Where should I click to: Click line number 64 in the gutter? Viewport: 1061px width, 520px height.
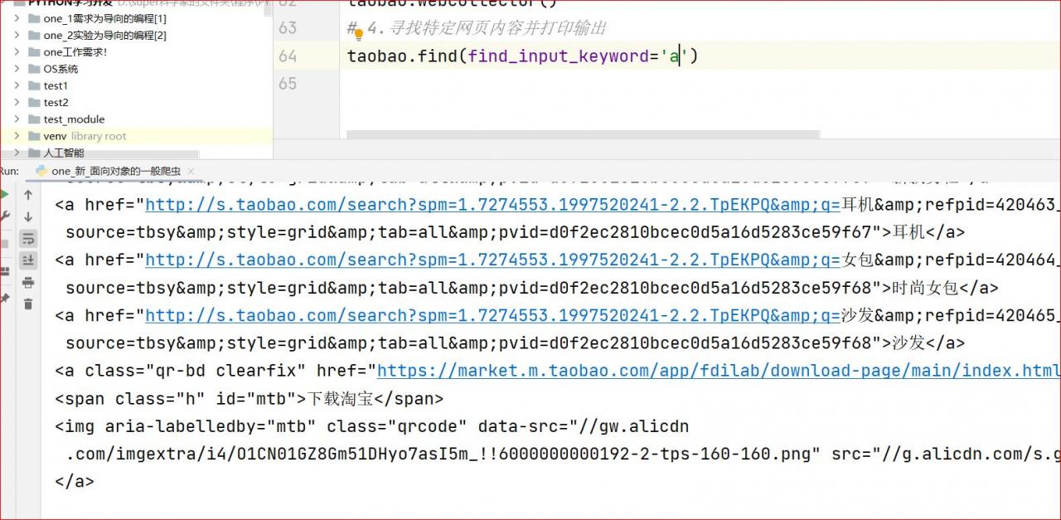288,56
